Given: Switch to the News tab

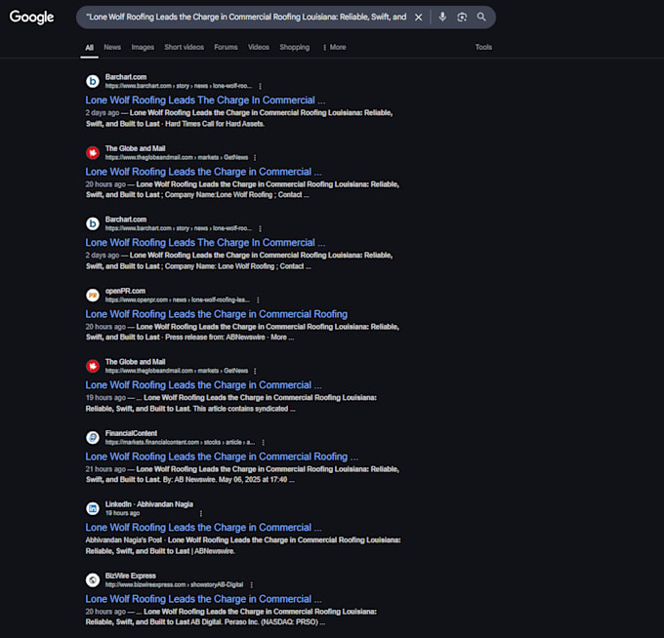Looking at the screenshot, I should pyautogui.click(x=112, y=47).
